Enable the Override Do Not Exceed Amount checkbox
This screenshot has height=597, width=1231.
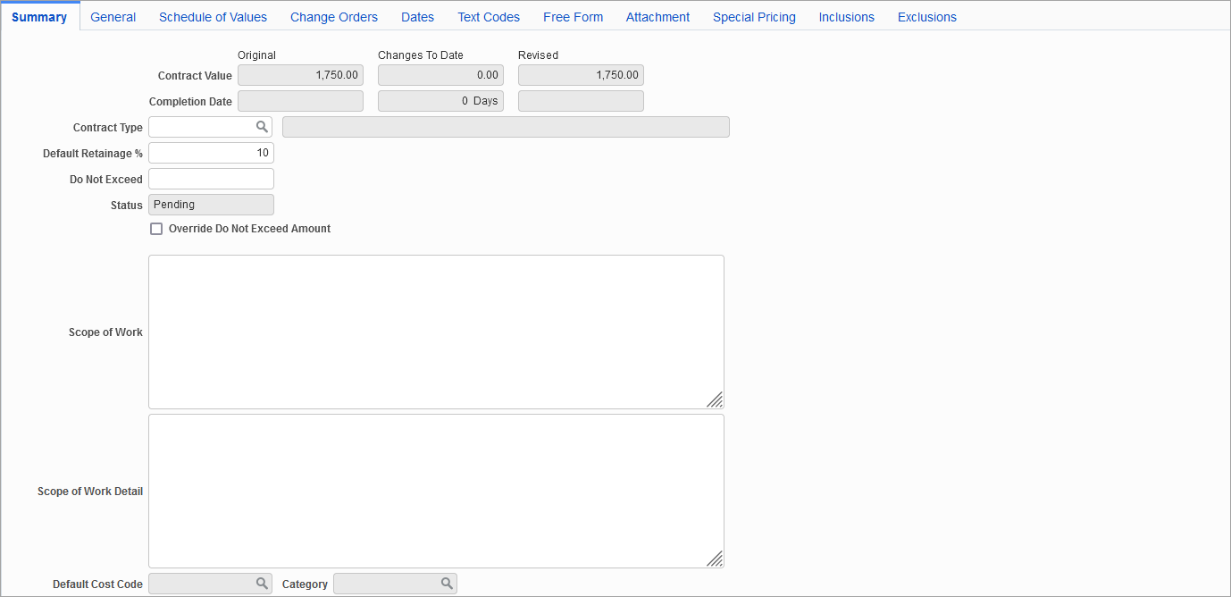tap(156, 229)
